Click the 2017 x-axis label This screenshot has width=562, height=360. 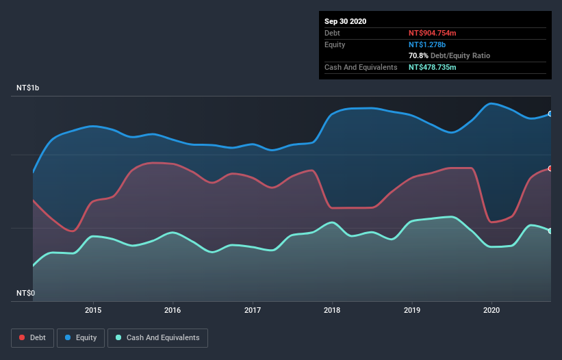coord(253,310)
